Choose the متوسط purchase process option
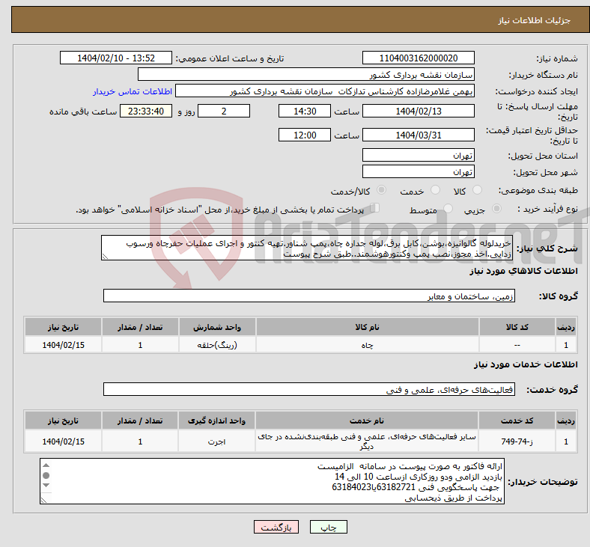Viewport: 590px width, 547px height. pyautogui.click(x=448, y=210)
